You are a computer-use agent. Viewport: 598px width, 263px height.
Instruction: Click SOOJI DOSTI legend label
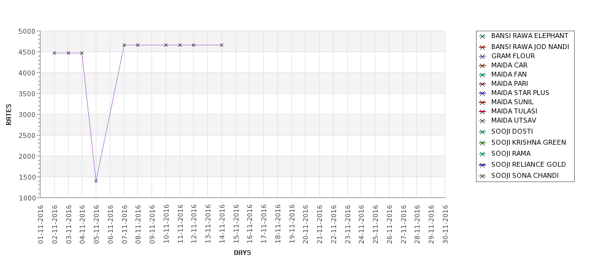click(512, 131)
